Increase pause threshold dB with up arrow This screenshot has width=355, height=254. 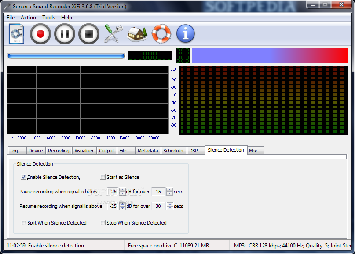122,190
